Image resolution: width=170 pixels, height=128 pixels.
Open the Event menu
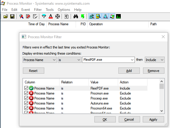[25, 10]
